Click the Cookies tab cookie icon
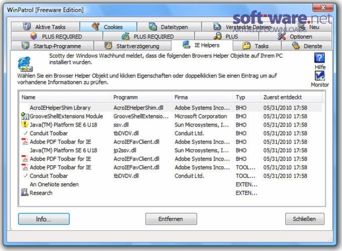Viewport: 342px width, 251px height. pos(95,26)
